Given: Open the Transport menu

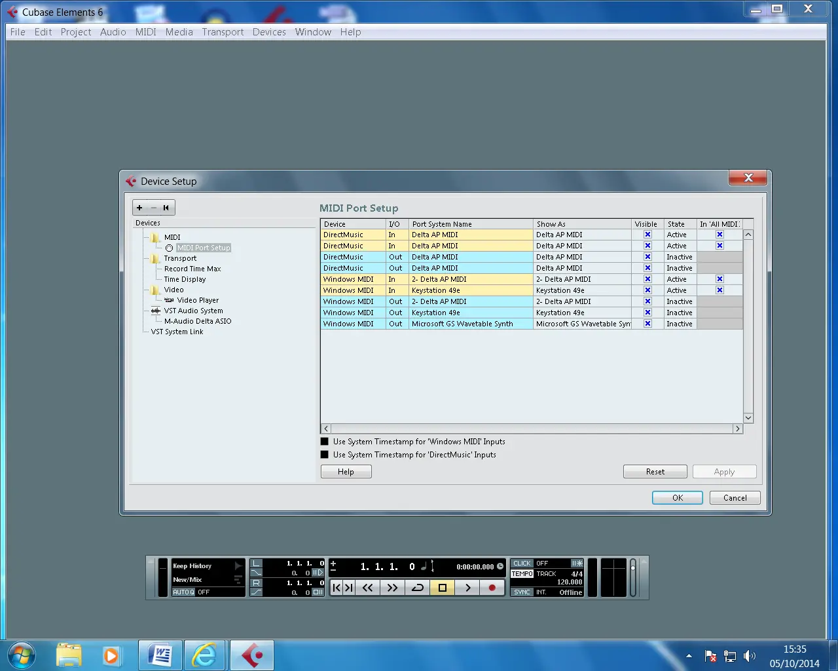Looking at the screenshot, I should click(223, 32).
